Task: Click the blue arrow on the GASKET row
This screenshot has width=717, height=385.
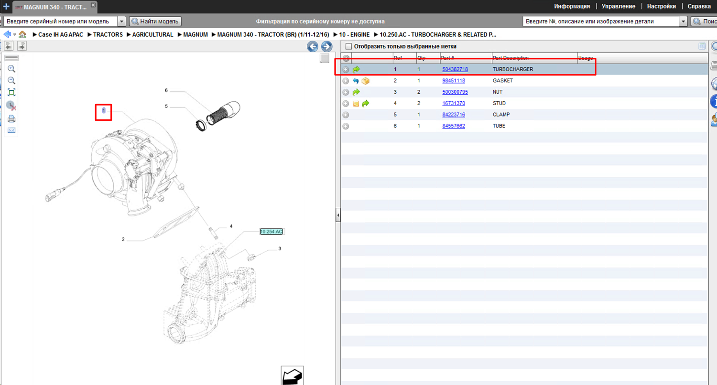Action: click(x=356, y=81)
